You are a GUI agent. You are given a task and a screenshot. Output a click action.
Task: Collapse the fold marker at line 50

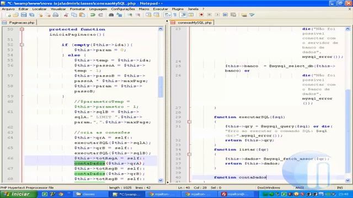click(22, 29)
